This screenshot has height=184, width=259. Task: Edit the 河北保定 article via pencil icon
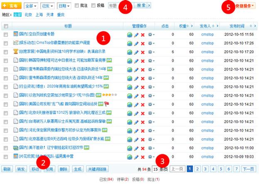(136, 131)
